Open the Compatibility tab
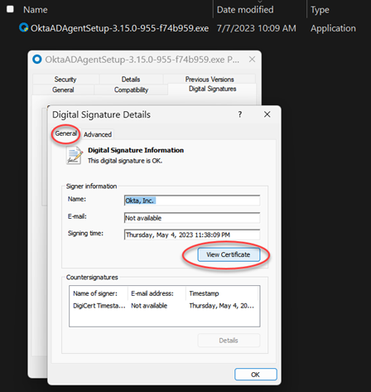This screenshot has width=371, height=392. pyautogui.click(x=131, y=90)
